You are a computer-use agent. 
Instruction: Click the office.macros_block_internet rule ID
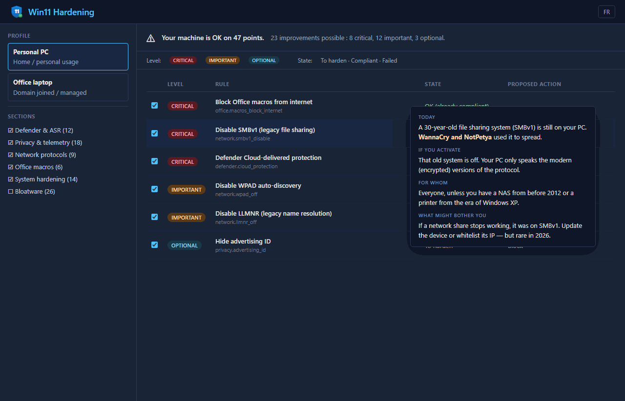click(249, 111)
